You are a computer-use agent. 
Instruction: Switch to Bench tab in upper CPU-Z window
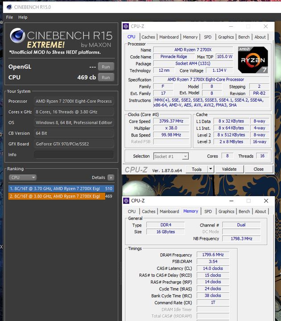(x=244, y=37)
